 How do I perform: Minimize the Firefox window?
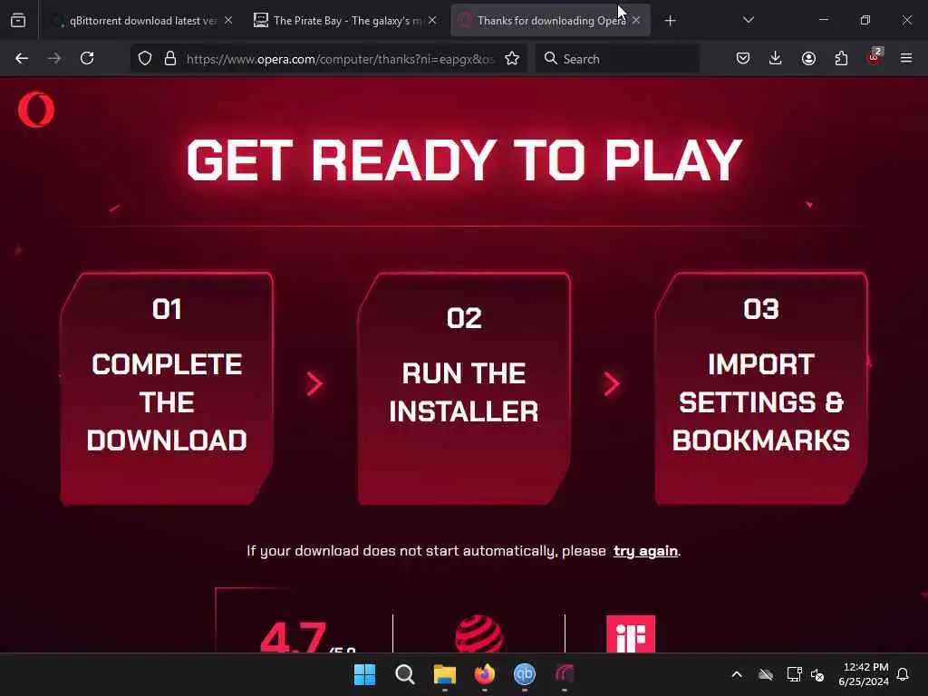point(823,21)
